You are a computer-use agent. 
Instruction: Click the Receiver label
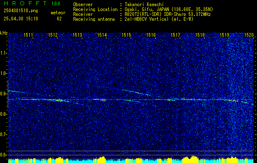[83, 14]
